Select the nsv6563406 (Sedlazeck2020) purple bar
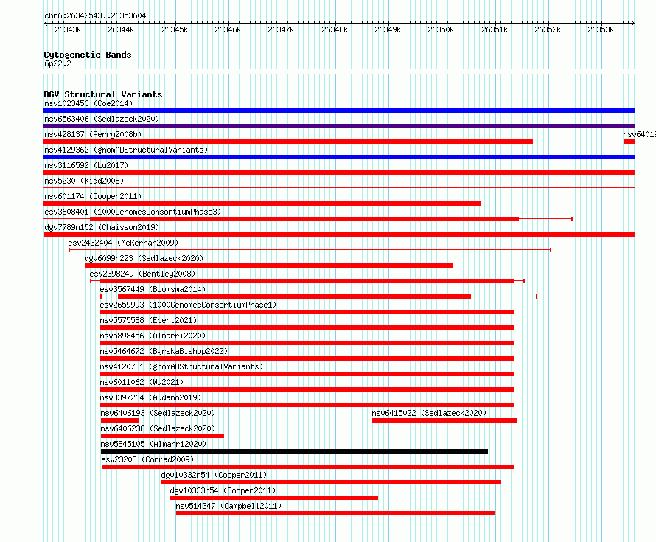The height and width of the screenshot is (542, 656). pos(339,126)
